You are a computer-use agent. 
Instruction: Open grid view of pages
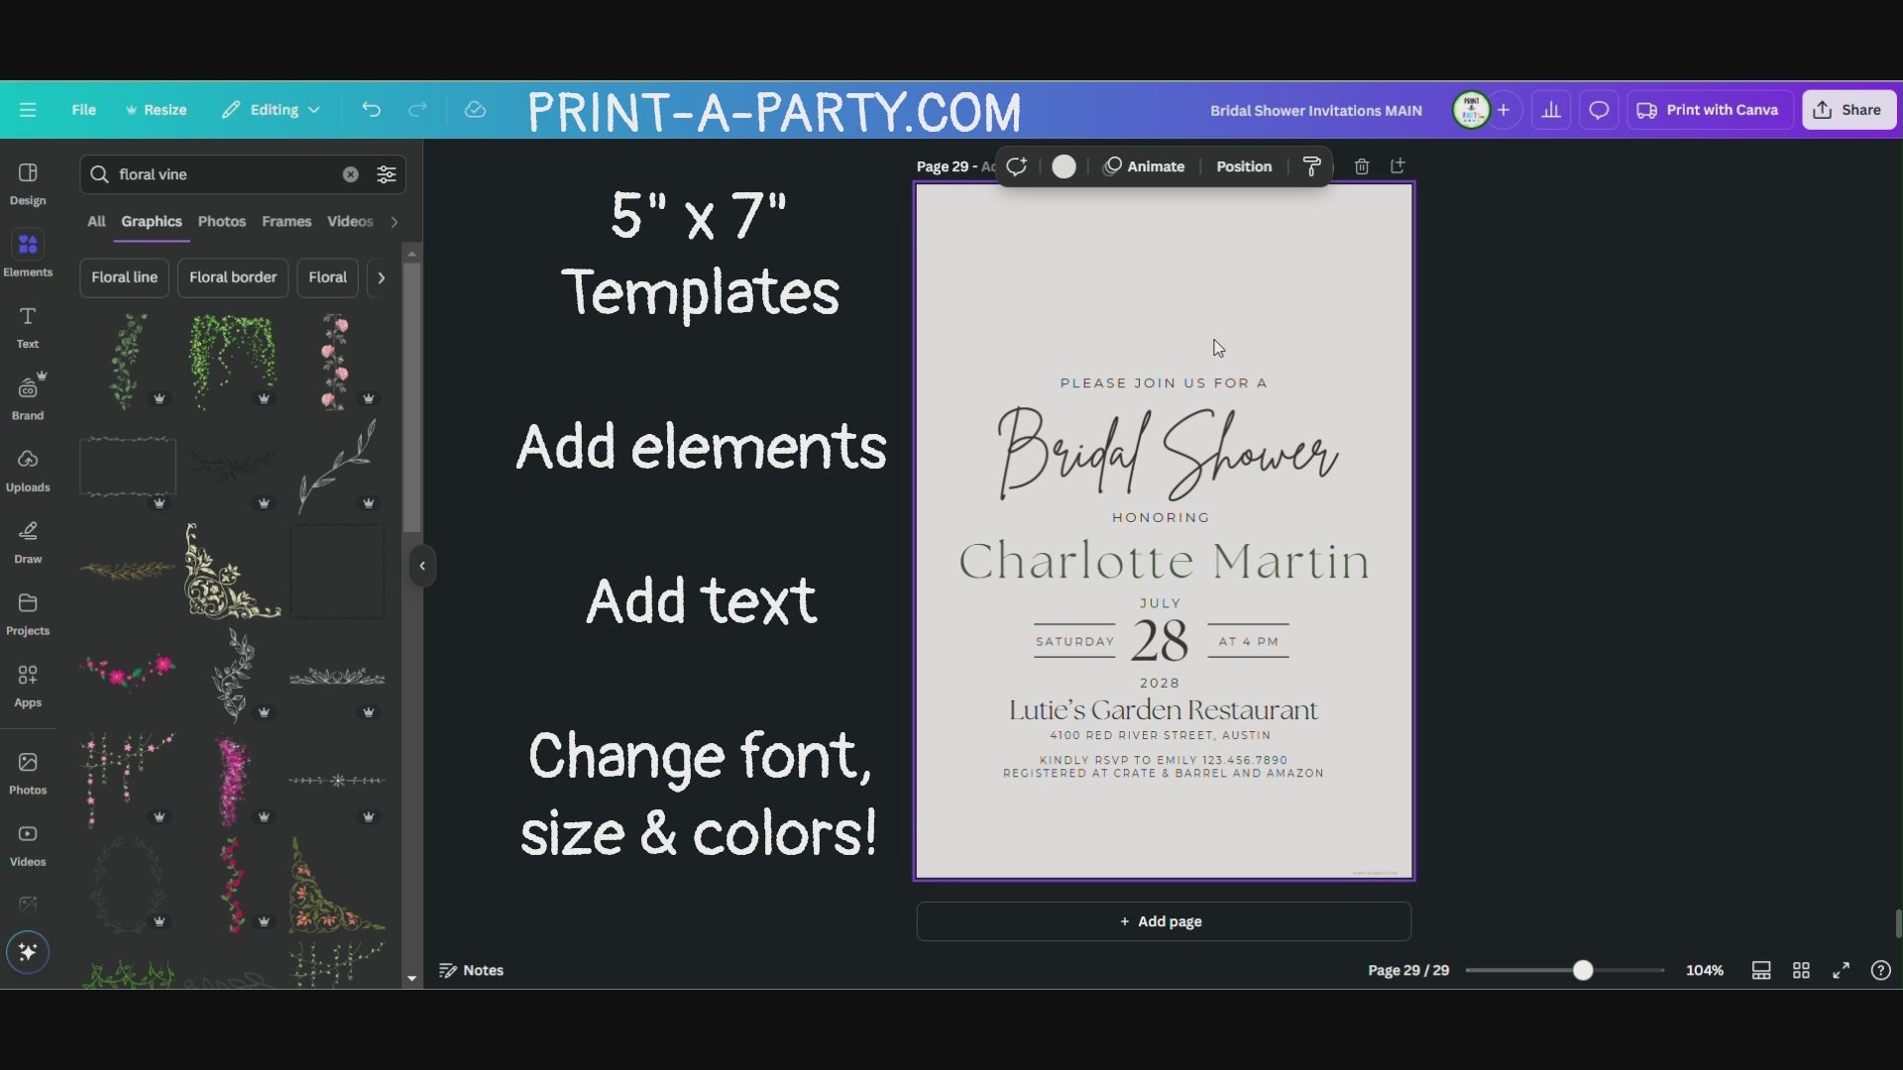(1802, 971)
